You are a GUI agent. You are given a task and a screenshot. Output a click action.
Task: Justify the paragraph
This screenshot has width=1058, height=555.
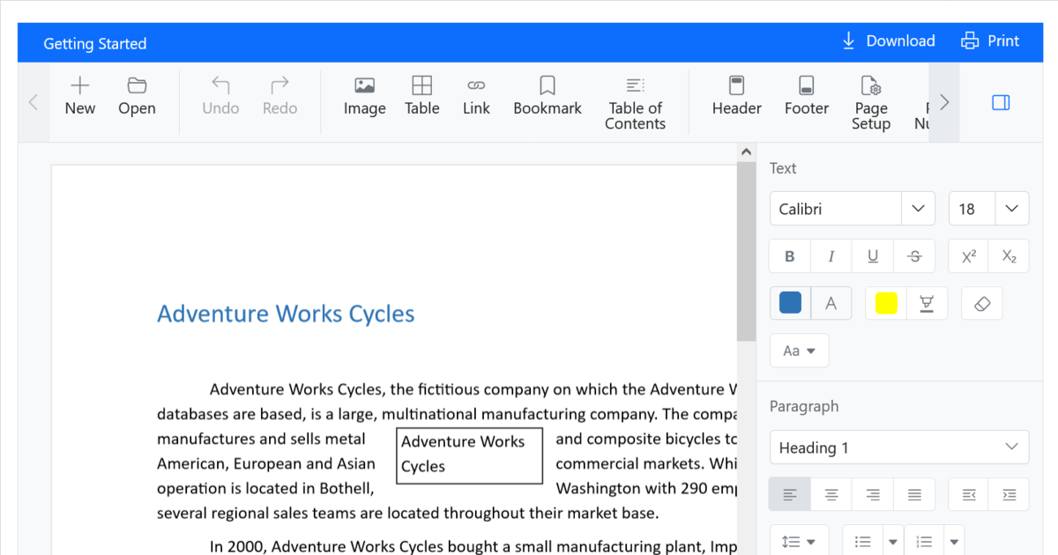click(x=914, y=495)
